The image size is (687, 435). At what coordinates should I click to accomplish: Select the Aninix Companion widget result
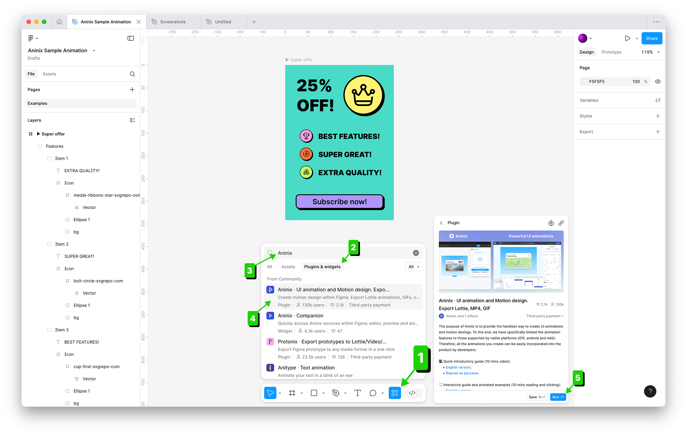343,323
